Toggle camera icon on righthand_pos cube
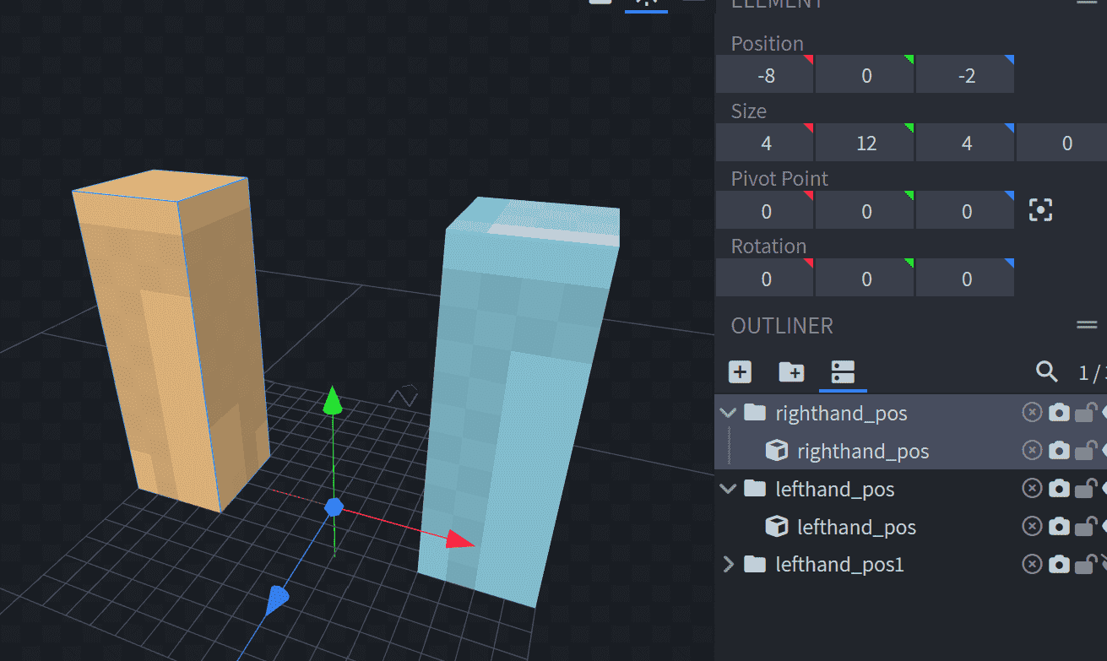This screenshot has height=661, width=1107. (1059, 451)
